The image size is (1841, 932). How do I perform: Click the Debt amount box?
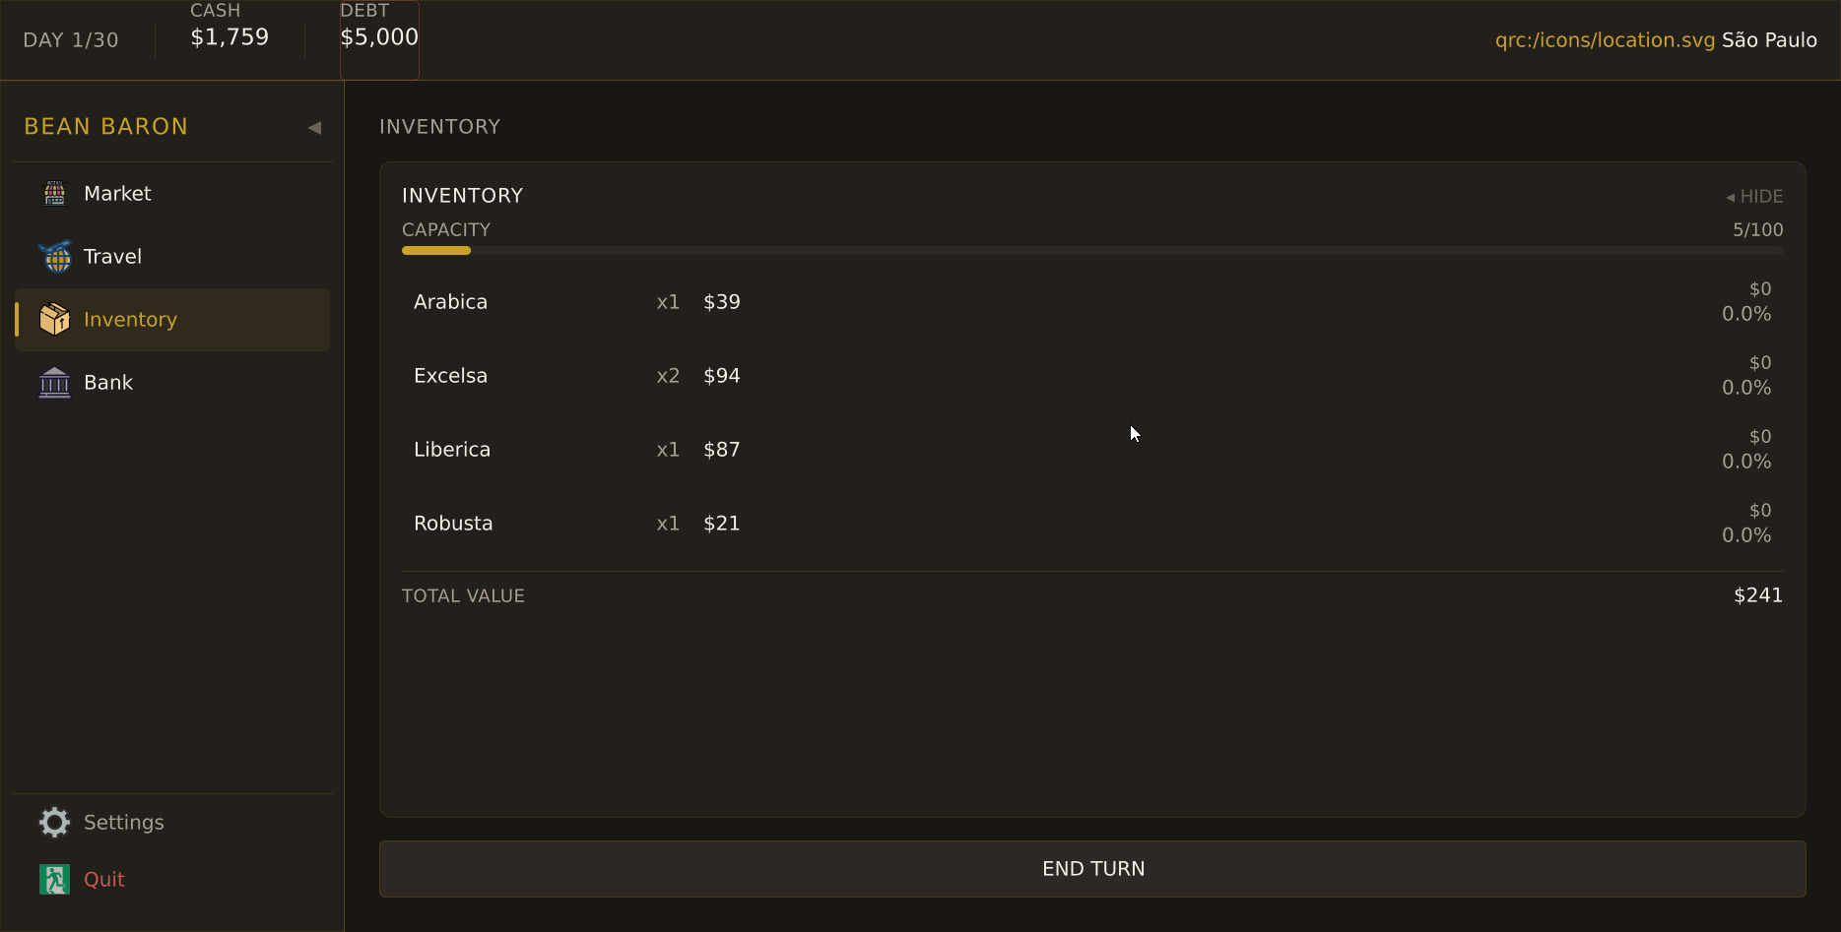coord(379,39)
